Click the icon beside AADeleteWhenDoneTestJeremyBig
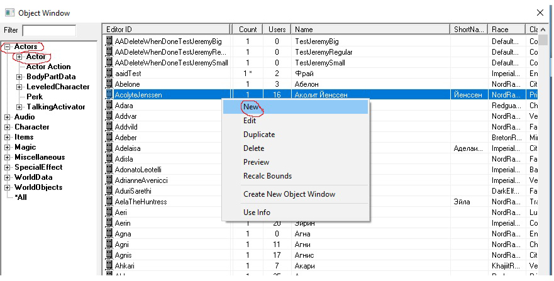Image resolution: width=554 pixels, height=281 pixels. 109,41
